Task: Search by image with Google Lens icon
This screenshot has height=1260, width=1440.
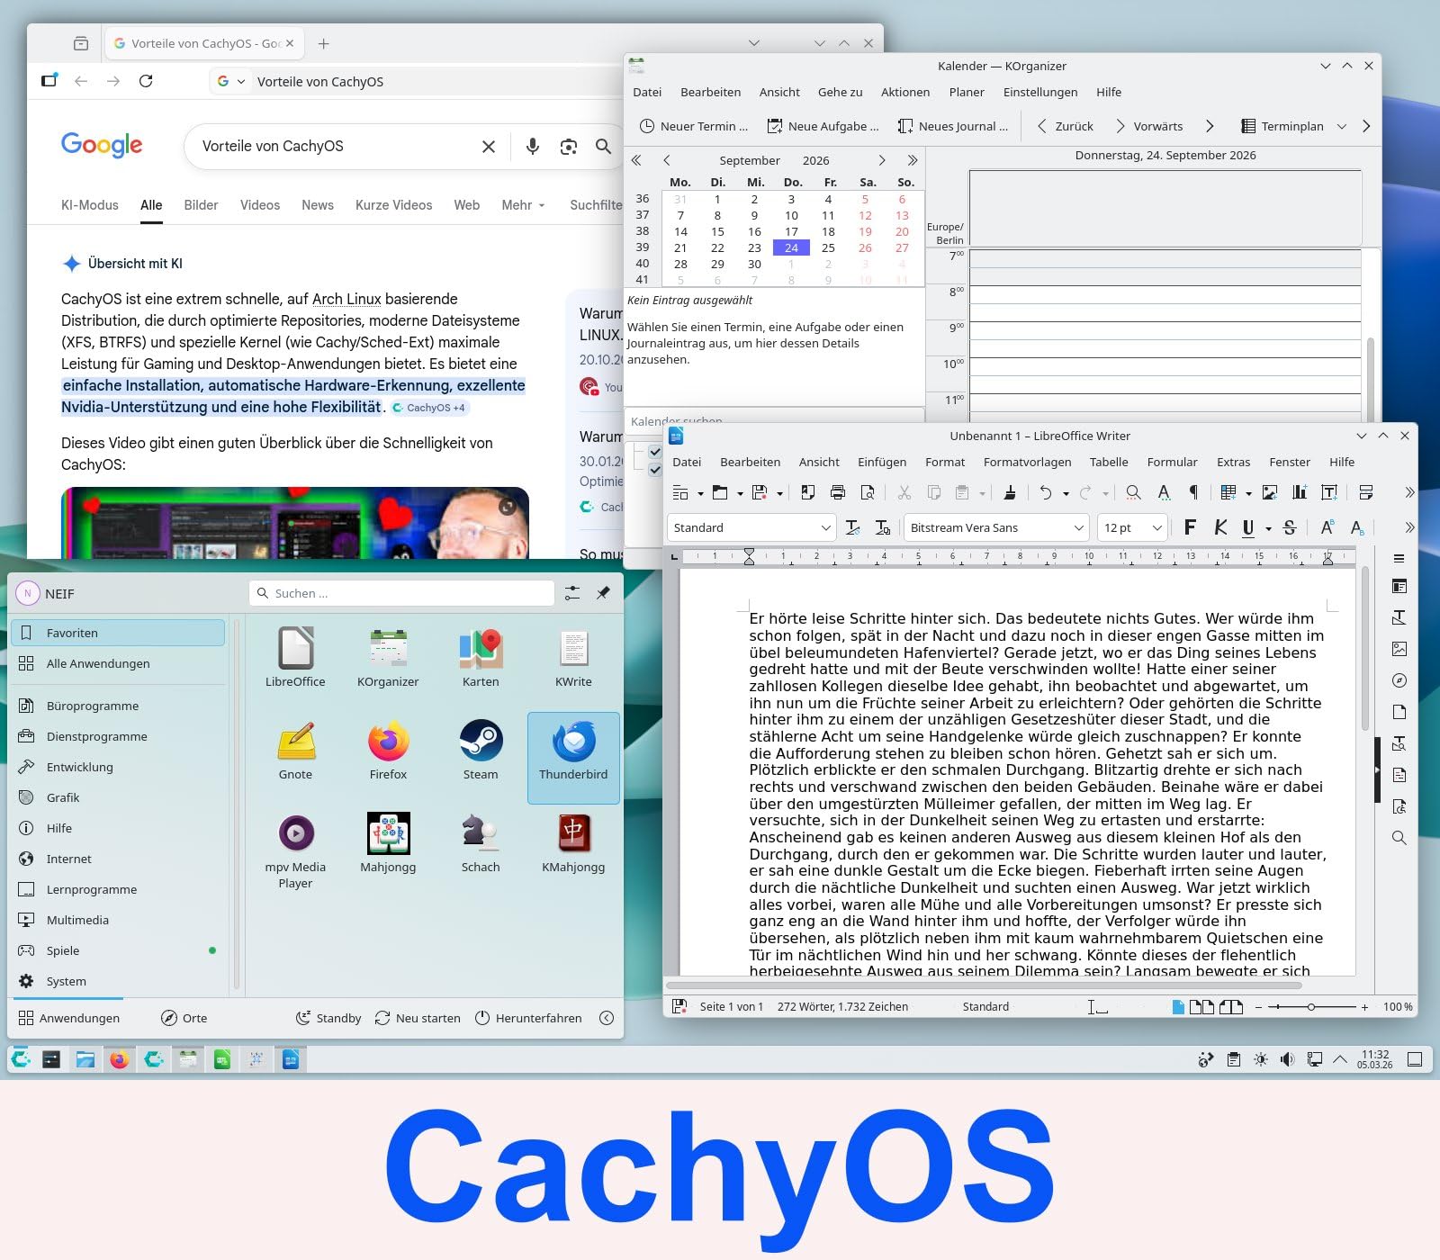Action: (x=568, y=146)
